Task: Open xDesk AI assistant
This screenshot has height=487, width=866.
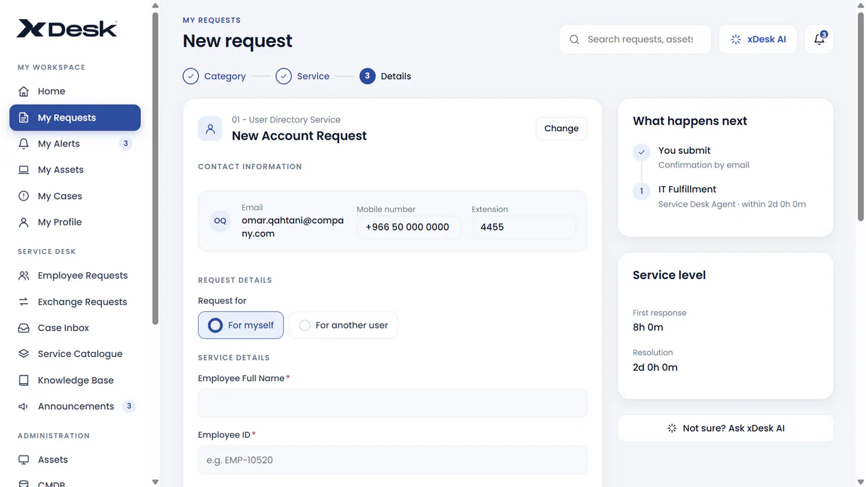Action: click(x=758, y=40)
